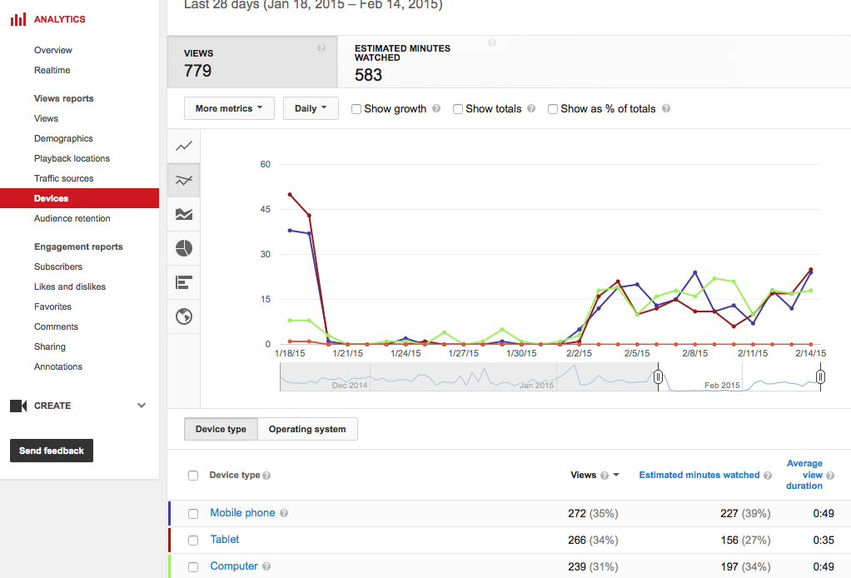Select the bar chart visualization icon

point(183,282)
